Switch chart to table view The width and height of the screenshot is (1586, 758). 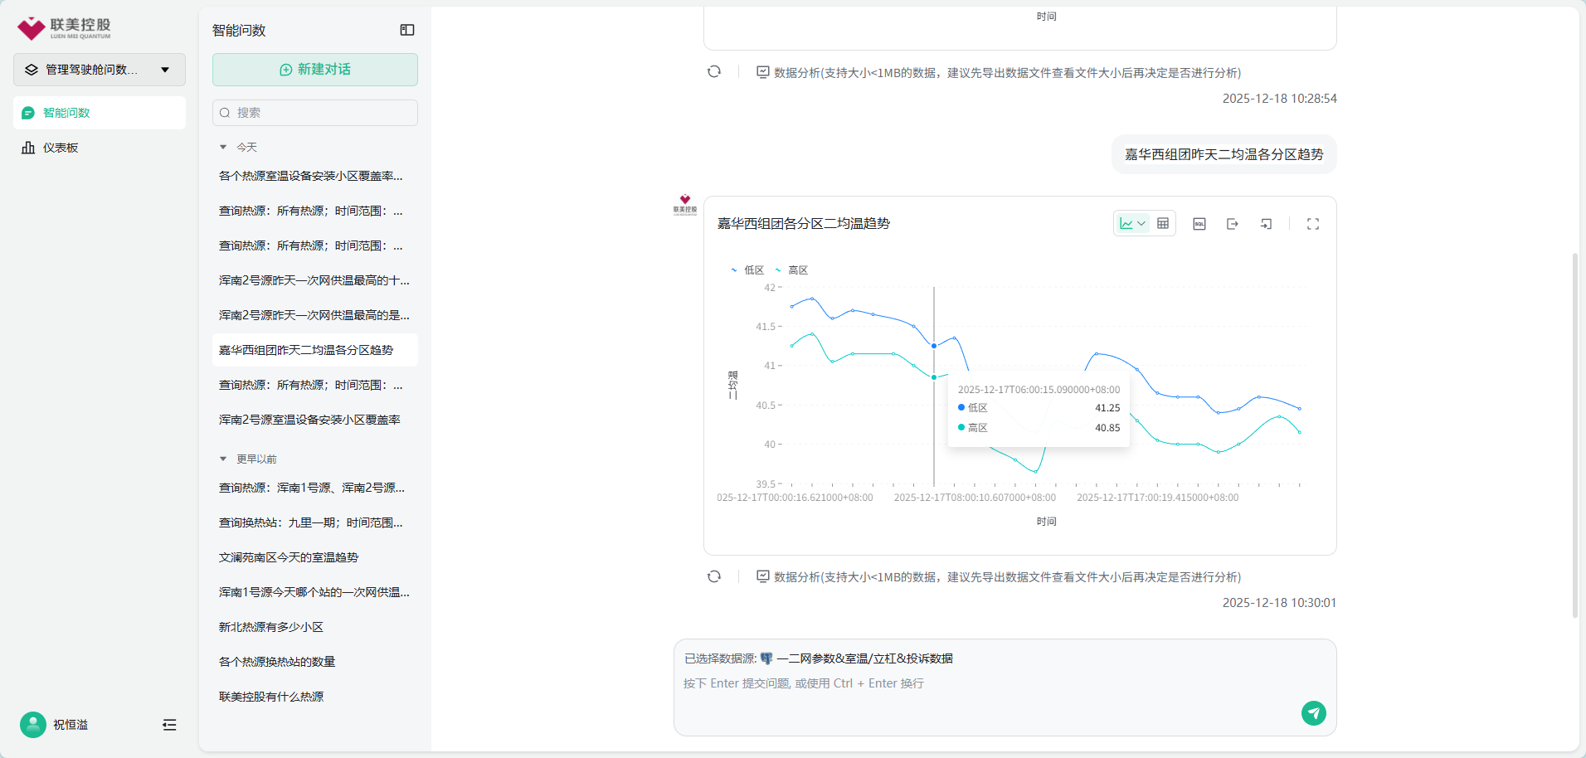(x=1163, y=224)
